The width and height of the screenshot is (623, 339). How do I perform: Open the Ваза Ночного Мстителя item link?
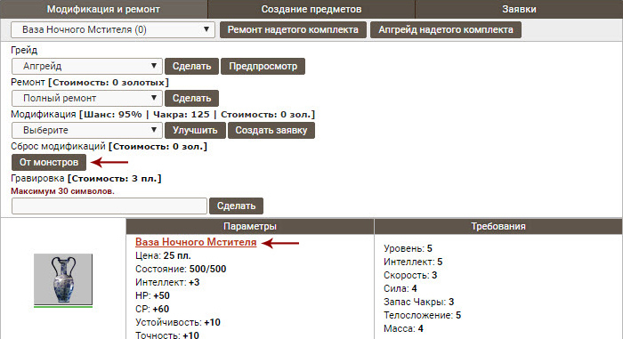196,242
